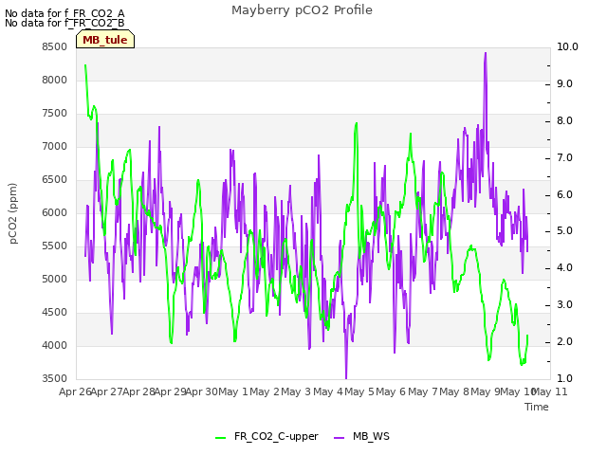Click the 3.0 right axis tick label
This screenshot has height=455, width=607.
click(565, 305)
